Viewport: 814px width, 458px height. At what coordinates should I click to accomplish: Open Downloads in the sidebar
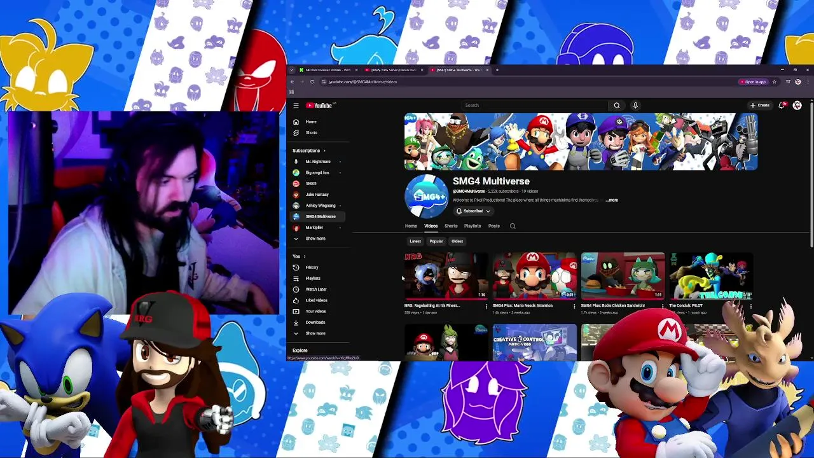click(315, 323)
